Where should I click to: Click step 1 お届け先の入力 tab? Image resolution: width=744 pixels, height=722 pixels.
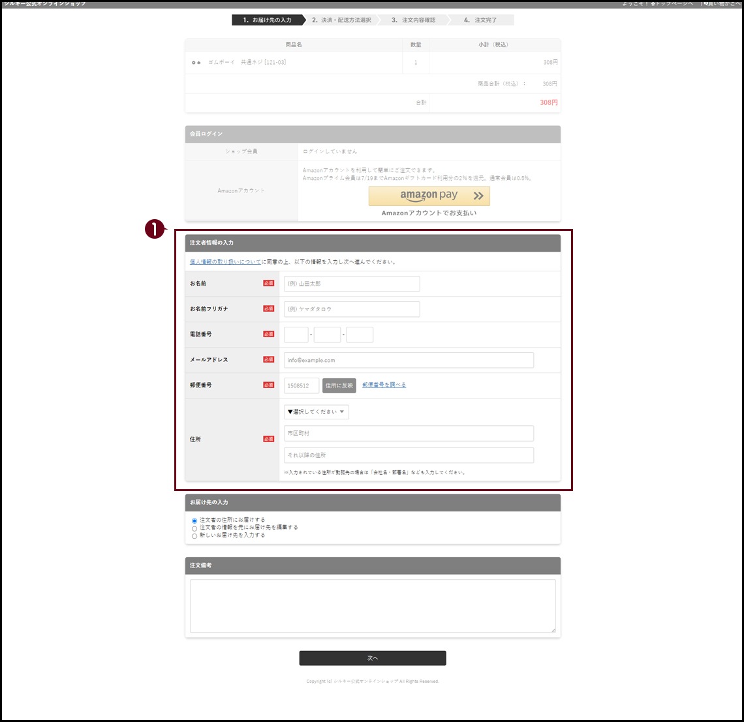(x=267, y=20)
